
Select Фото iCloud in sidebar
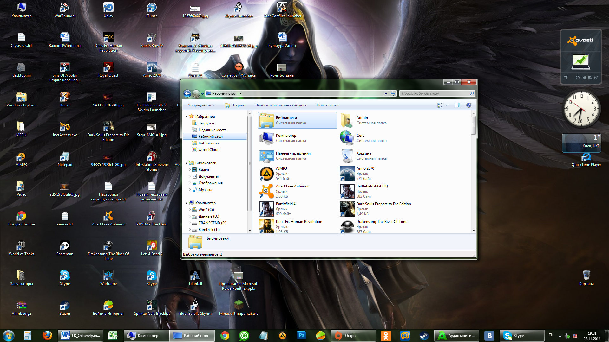(209, 150)
